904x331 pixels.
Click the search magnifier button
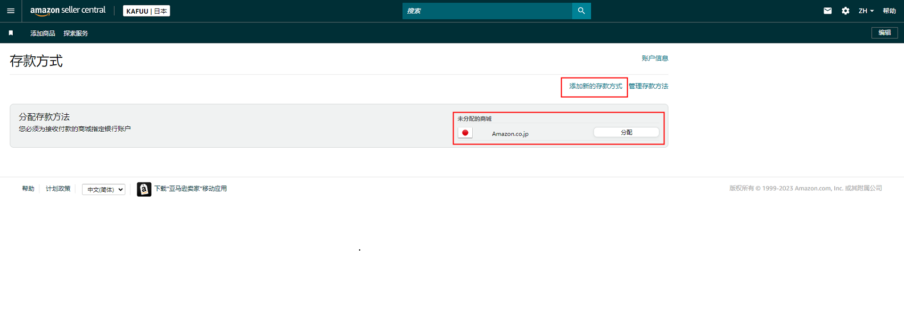[x=581, y=11]
